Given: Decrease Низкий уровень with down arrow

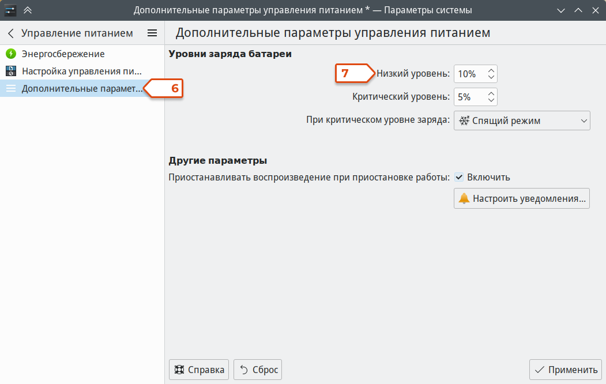Looking at the screenshot, I should coord(491,77).
